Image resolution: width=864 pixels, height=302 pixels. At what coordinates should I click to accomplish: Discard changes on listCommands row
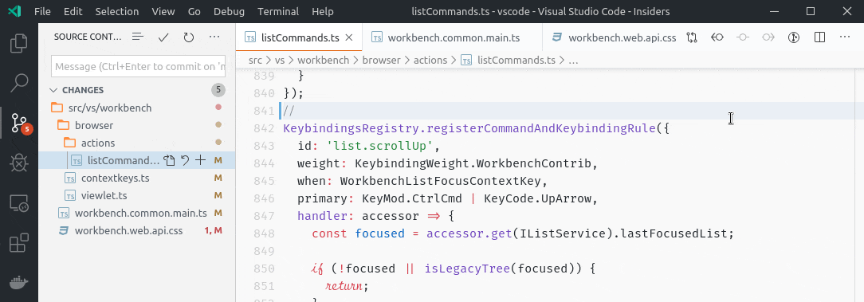[x=185, y=160]
